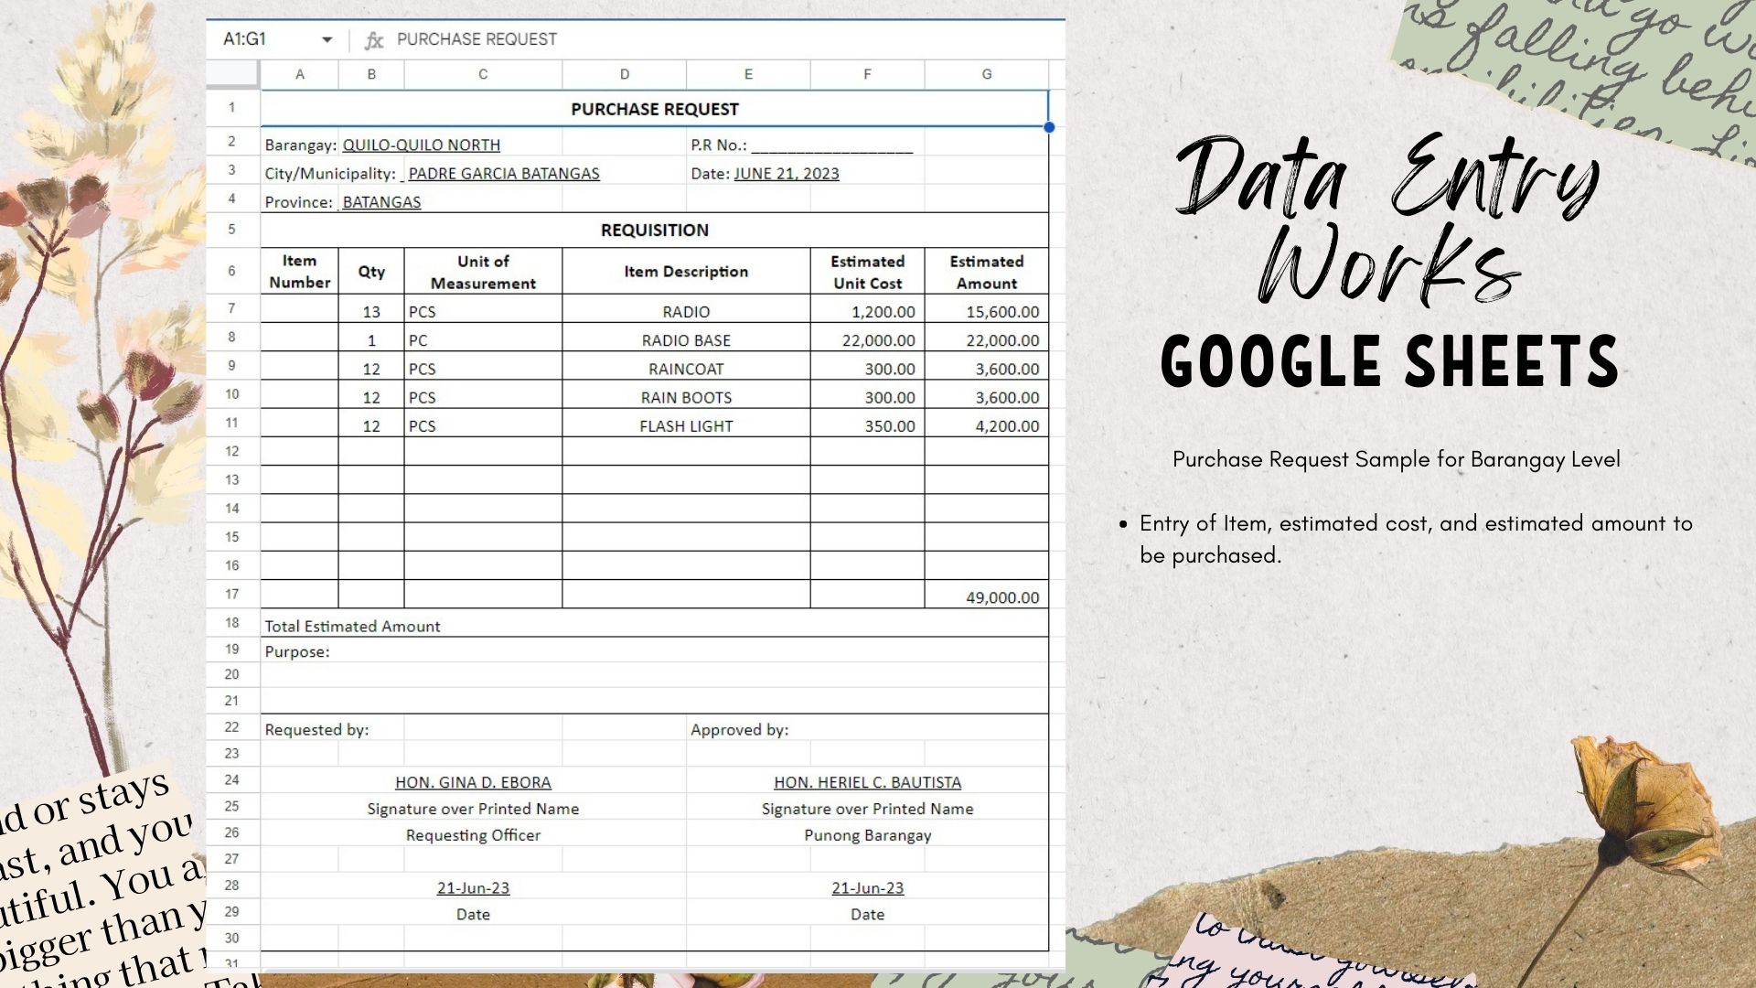Click the JUNE 21, 2023 date cell
The width and height of the screenshot is (1756, 988).
coord(786,174)
